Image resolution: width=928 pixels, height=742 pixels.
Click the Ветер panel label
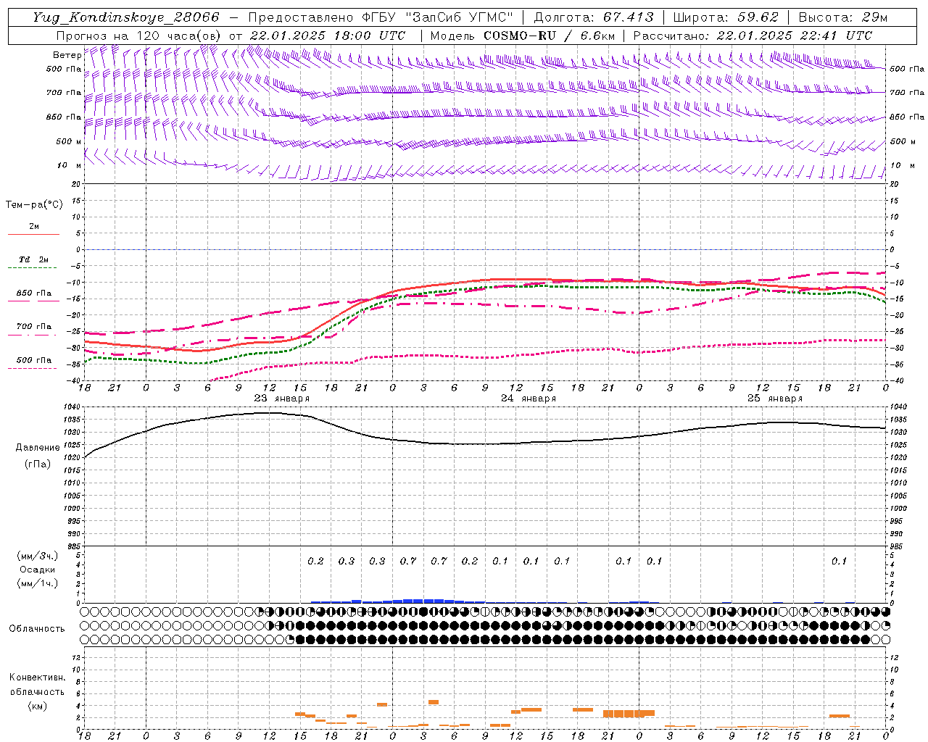click(x=67, y=55)
